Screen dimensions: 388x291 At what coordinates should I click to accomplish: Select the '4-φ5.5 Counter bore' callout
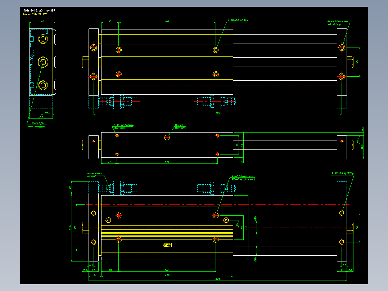point(242,176)
